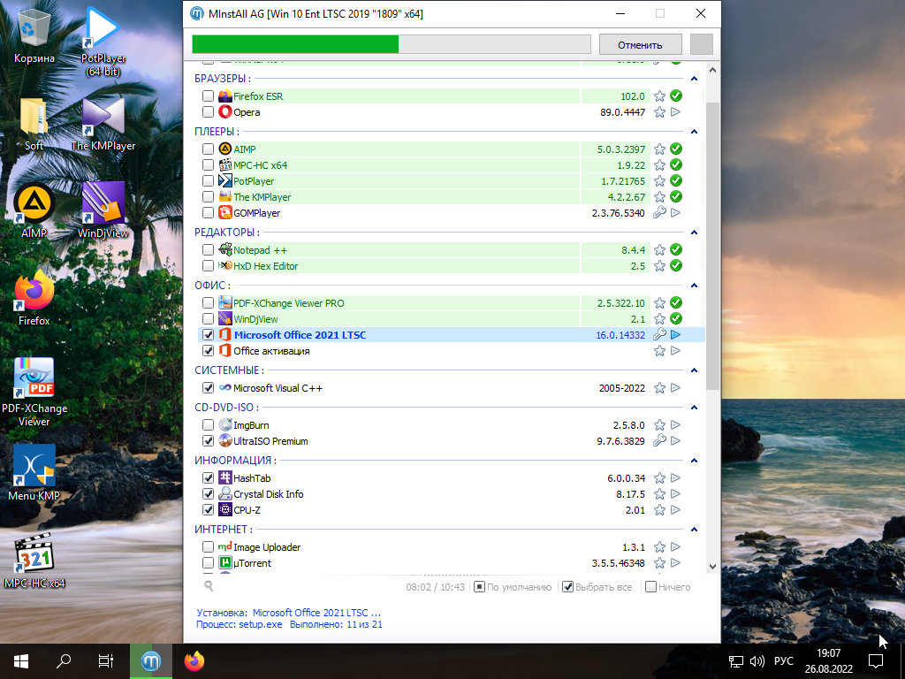Click the star icon next to Opera

coord(659,112)
